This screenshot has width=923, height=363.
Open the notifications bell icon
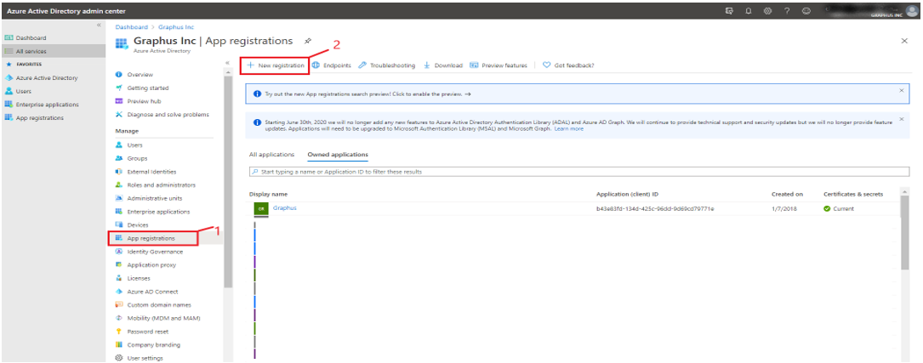[748, 11]
